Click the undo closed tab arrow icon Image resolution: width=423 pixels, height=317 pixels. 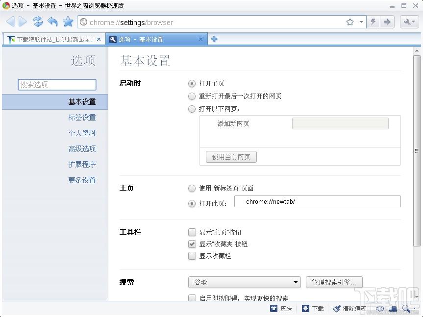pyautogui.click(x=52, y=22)
